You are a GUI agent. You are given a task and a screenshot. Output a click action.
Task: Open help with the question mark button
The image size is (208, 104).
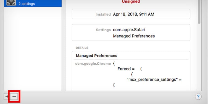pyautogui.click(x=198, y=97)
